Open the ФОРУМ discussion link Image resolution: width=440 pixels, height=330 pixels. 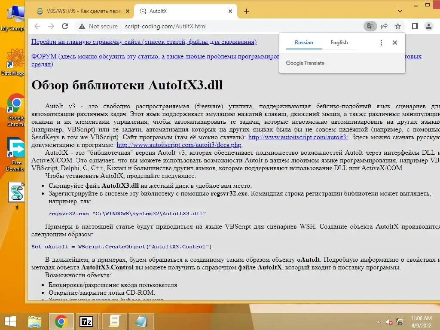[155, 56]
